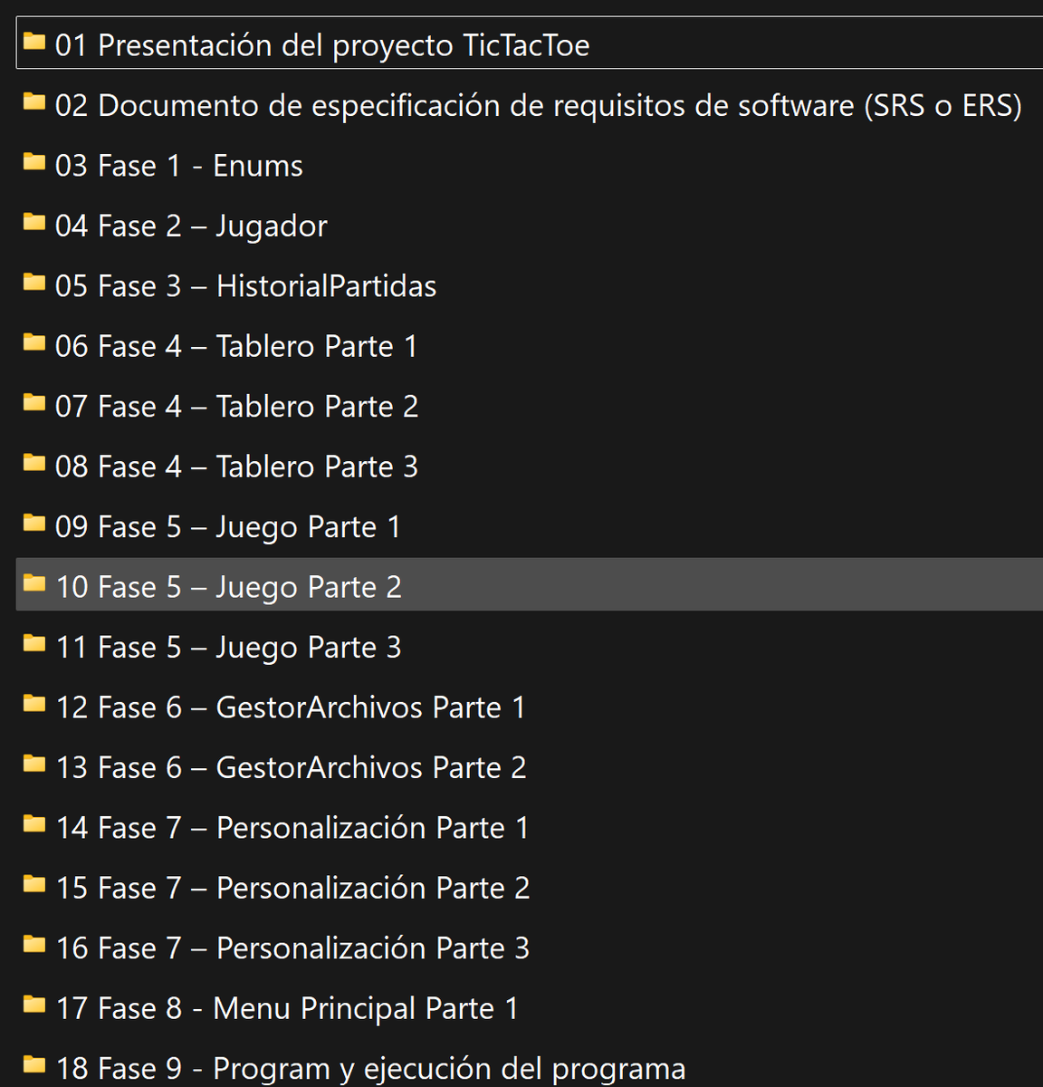Click folder icon beside 14 Fase 7 – Personalización Parte 1
This screenshot has width=1043, height=1087.
[x=34, y=824]
